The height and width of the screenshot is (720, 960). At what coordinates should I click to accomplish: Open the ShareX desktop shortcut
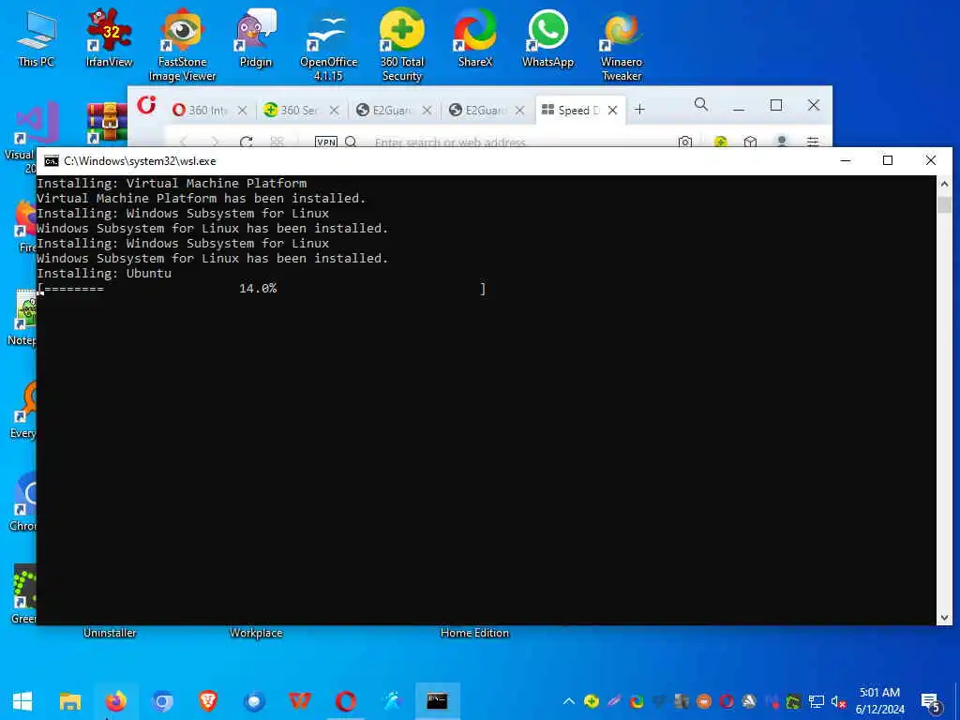pyautogui.click(x=475, y=37)
